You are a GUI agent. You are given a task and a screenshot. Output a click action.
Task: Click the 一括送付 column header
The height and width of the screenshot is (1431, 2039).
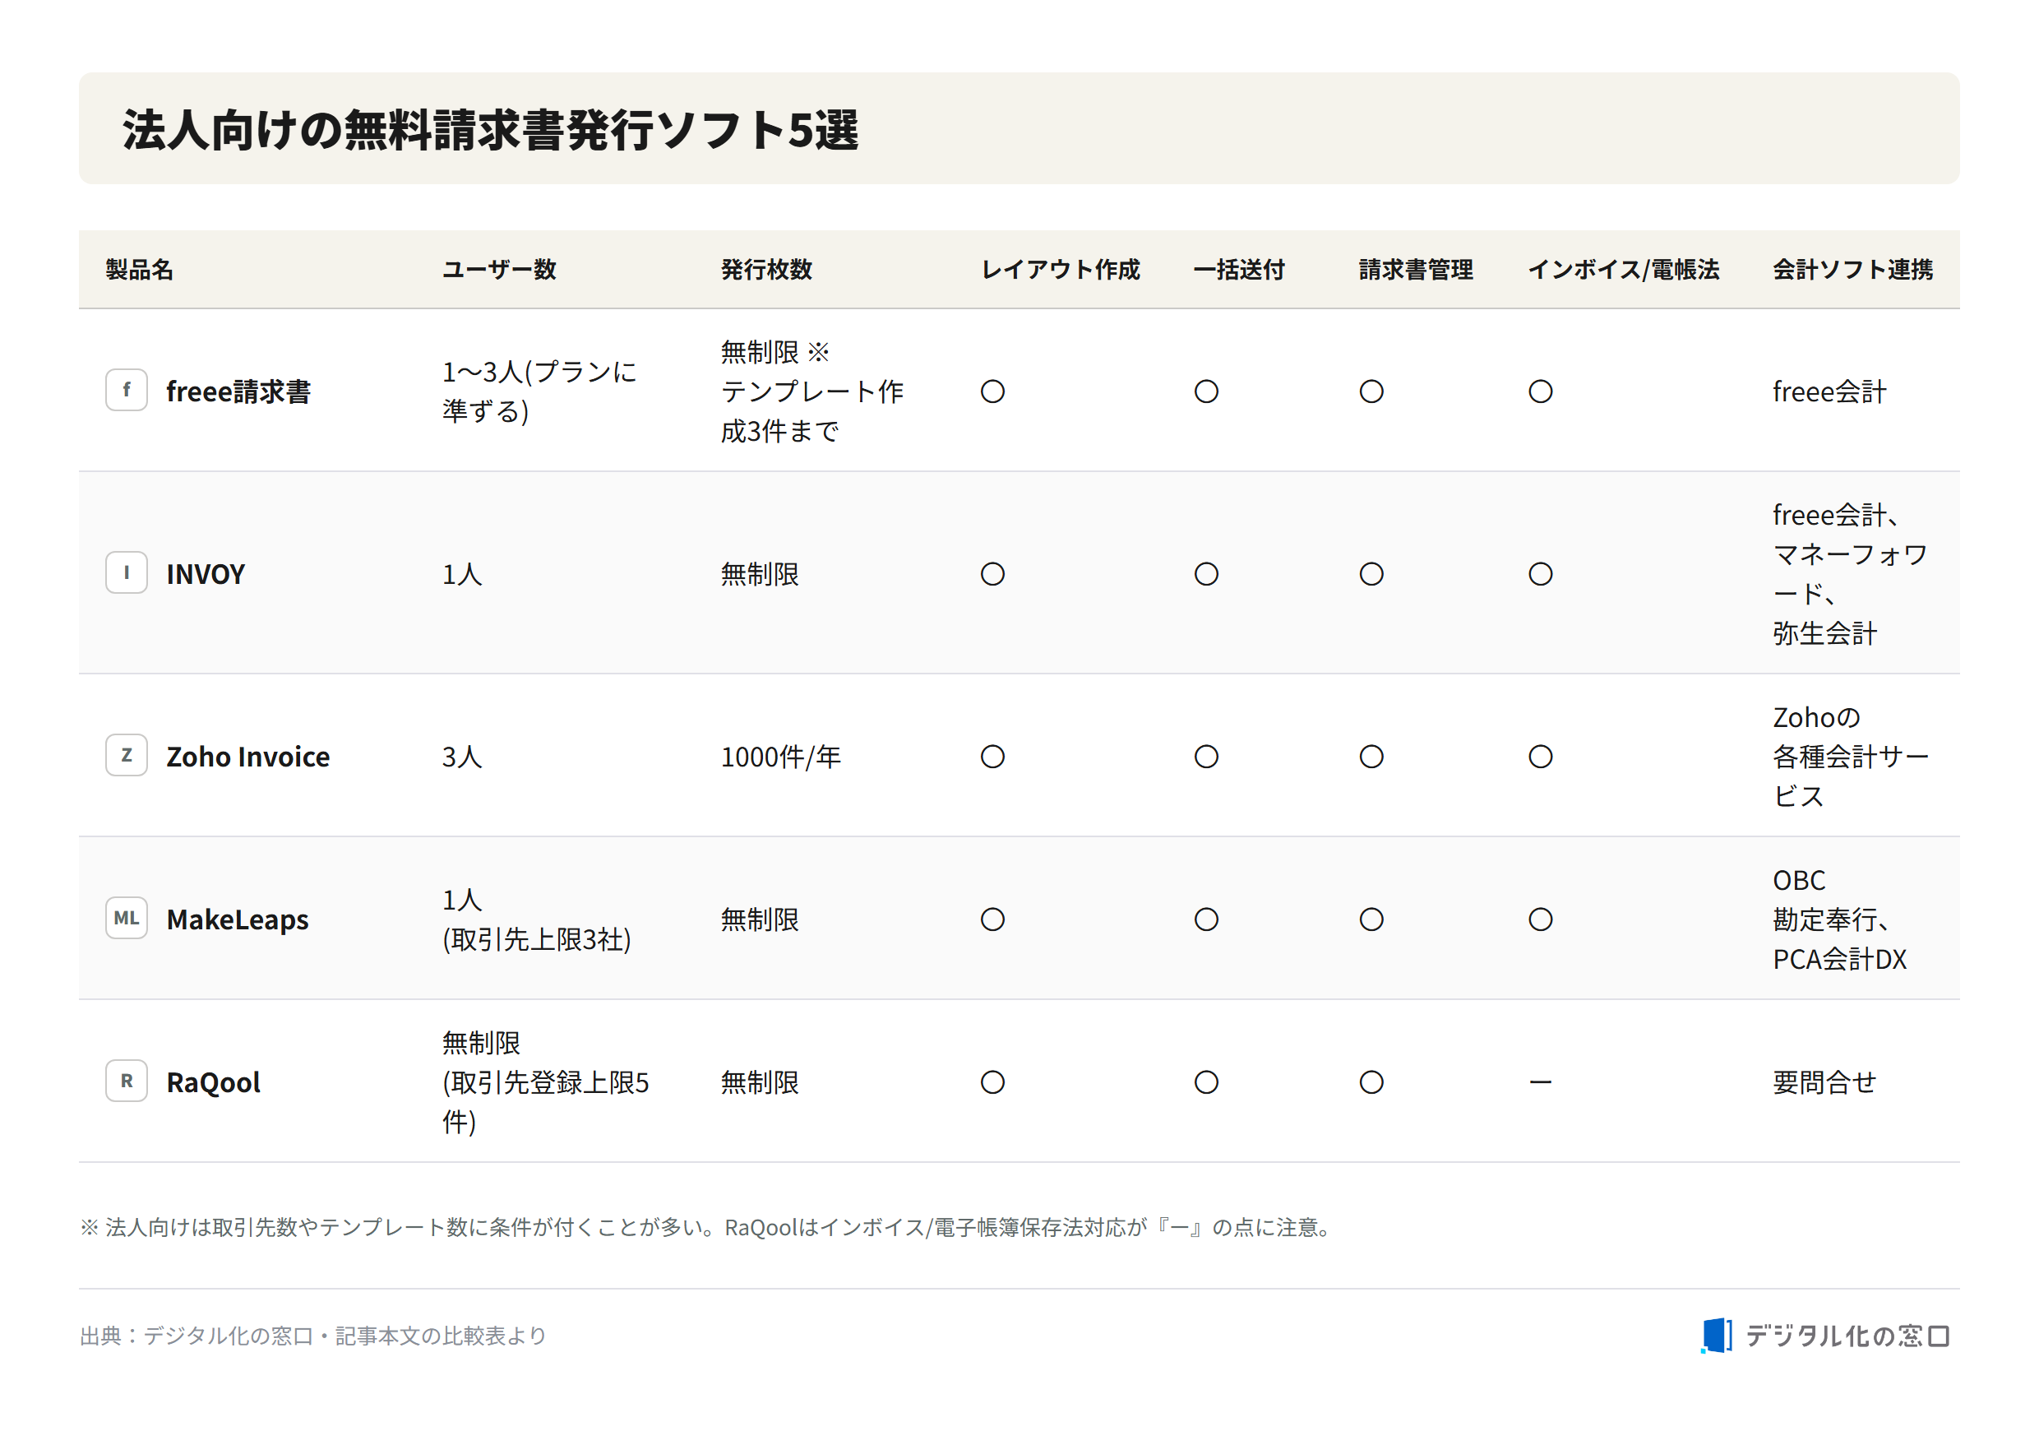1239,270
